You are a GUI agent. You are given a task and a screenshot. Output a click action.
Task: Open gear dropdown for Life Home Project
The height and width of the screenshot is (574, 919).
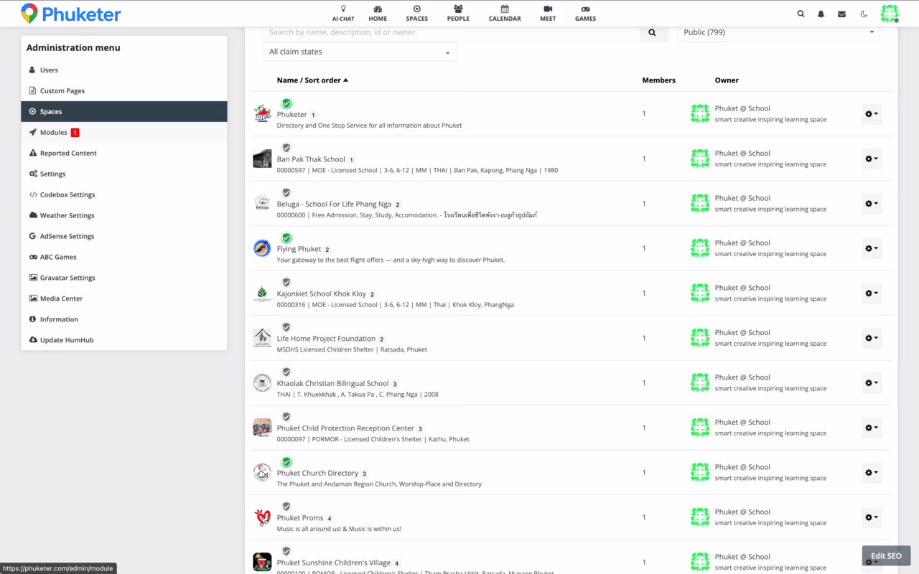[872, 338]
